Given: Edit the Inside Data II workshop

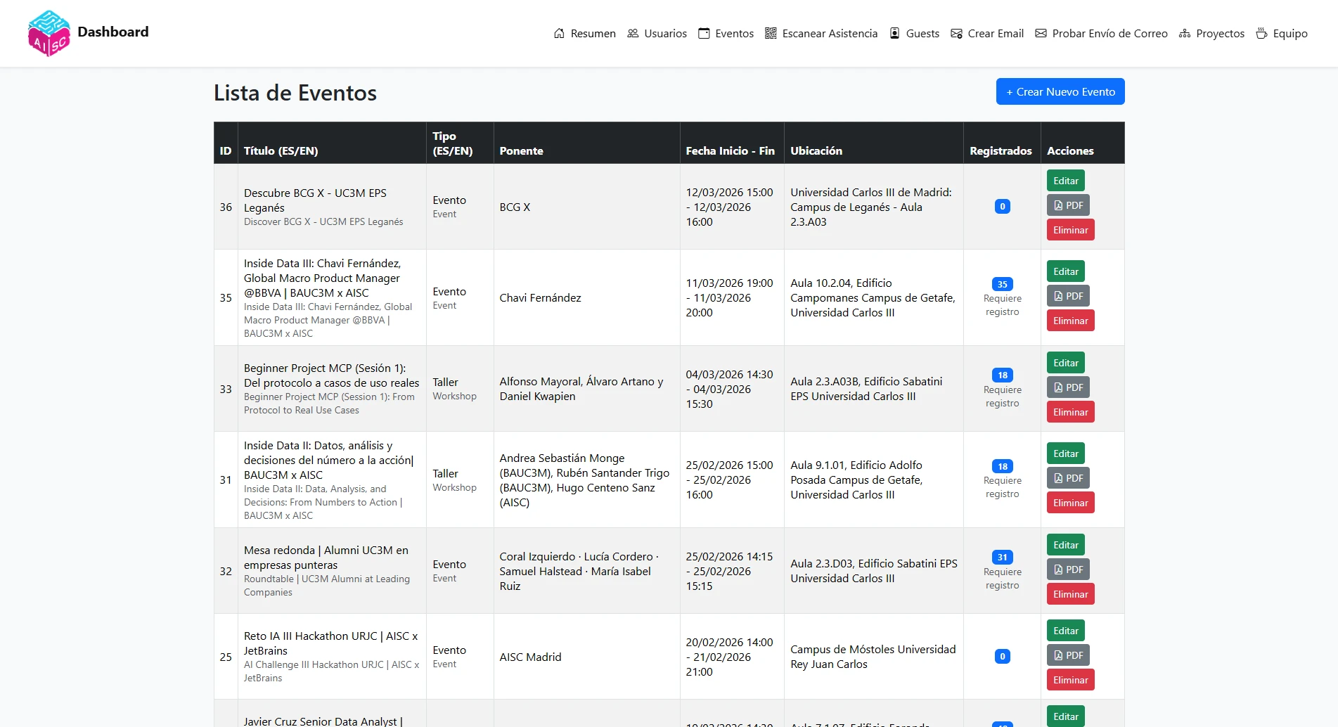Looking at the screenshot, I should [1066, 453].
